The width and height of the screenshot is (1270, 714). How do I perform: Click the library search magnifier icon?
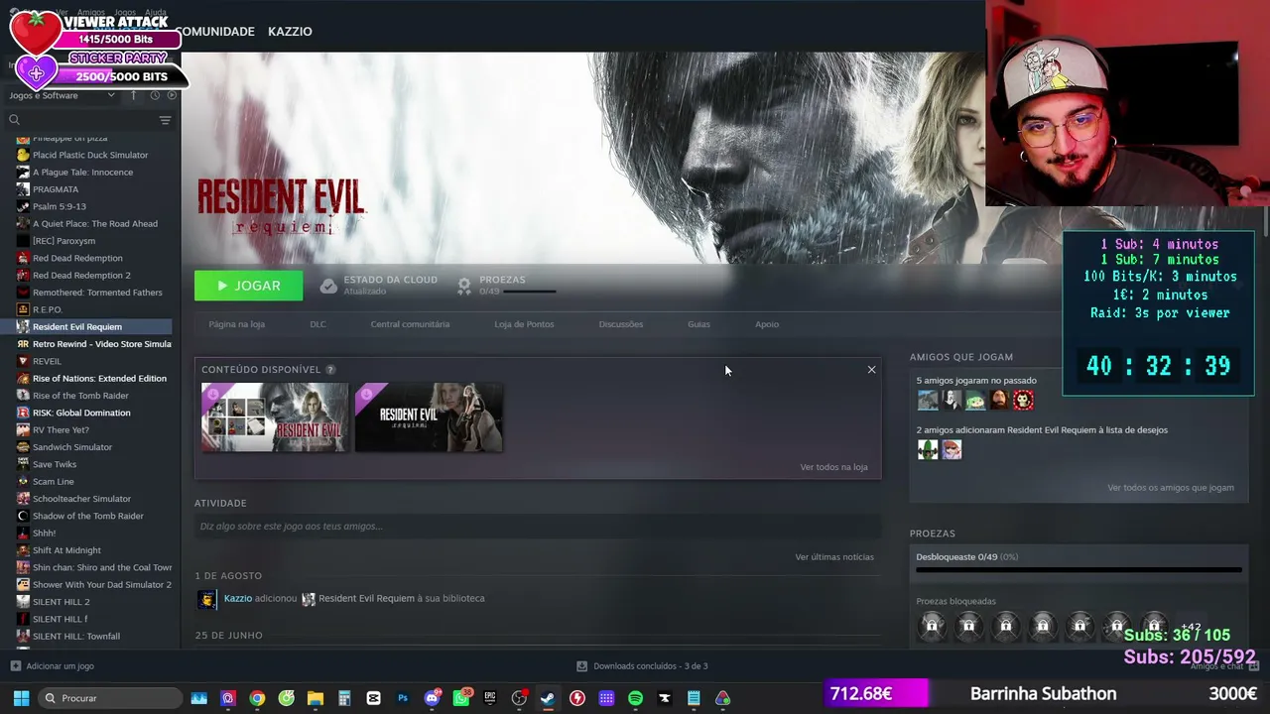pos(14,120)
